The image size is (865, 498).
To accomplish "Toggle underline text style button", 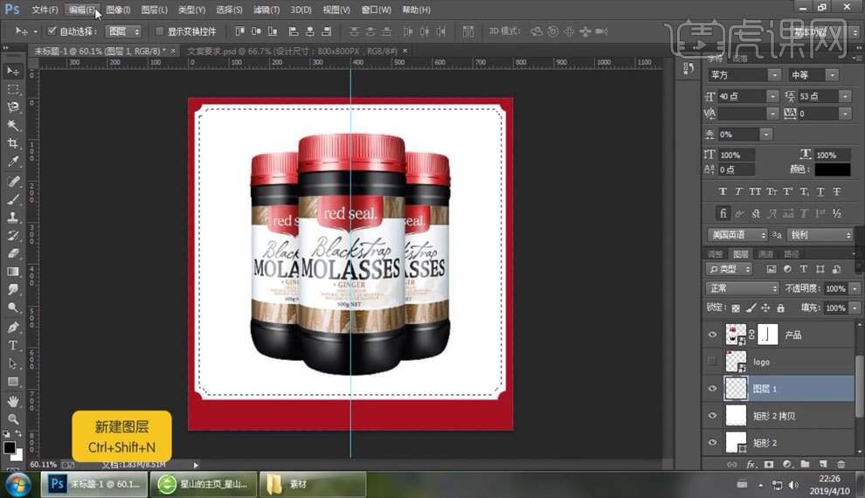I will tap(820, 191).
